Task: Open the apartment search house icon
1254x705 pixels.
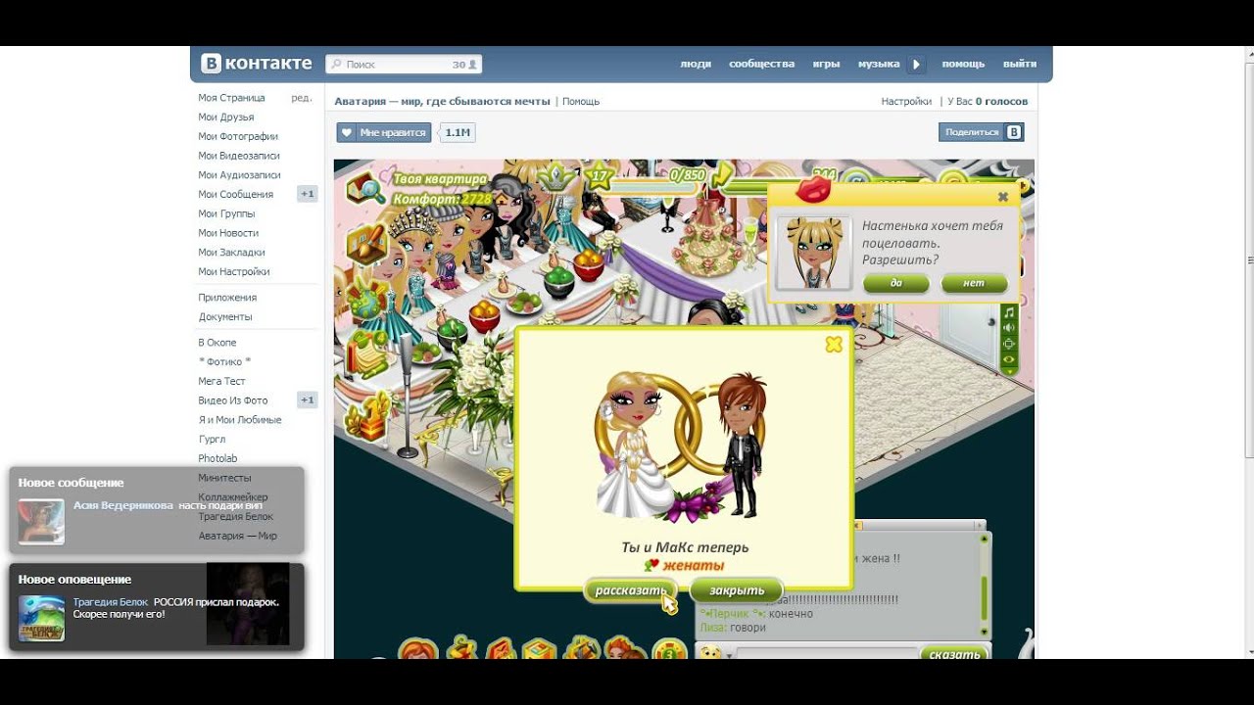Action: tap(365, 186)
